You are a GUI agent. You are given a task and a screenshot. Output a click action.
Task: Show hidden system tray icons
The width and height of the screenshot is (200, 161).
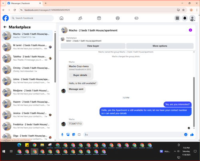175,151
